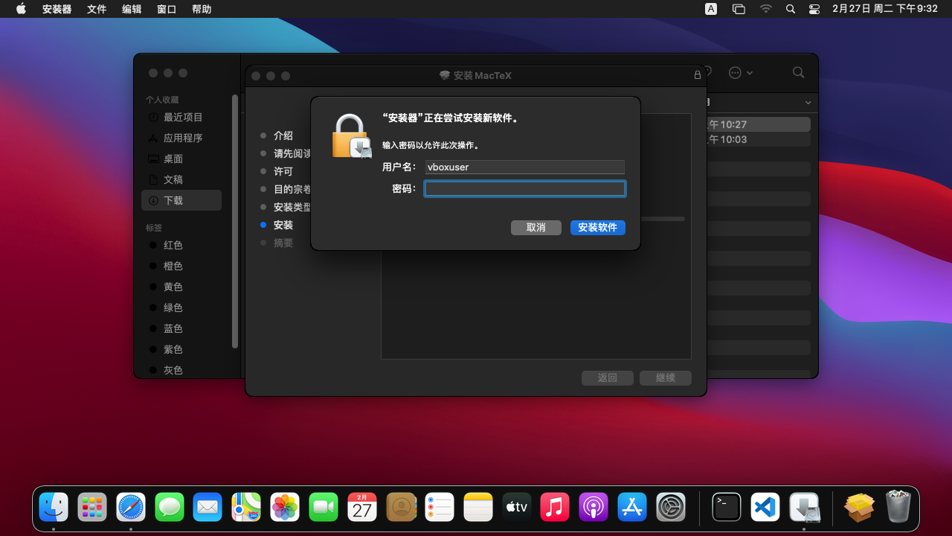
Task: Click the 摘要 step in the installer
Action: [x=283, y=243]
